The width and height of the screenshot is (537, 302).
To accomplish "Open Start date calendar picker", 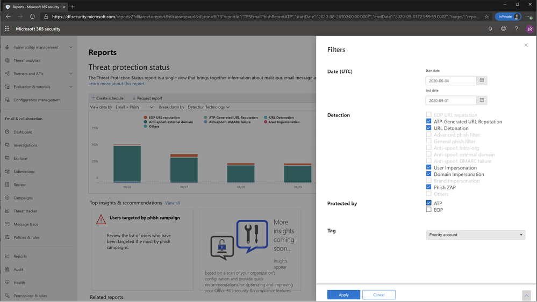I will 482,80.
